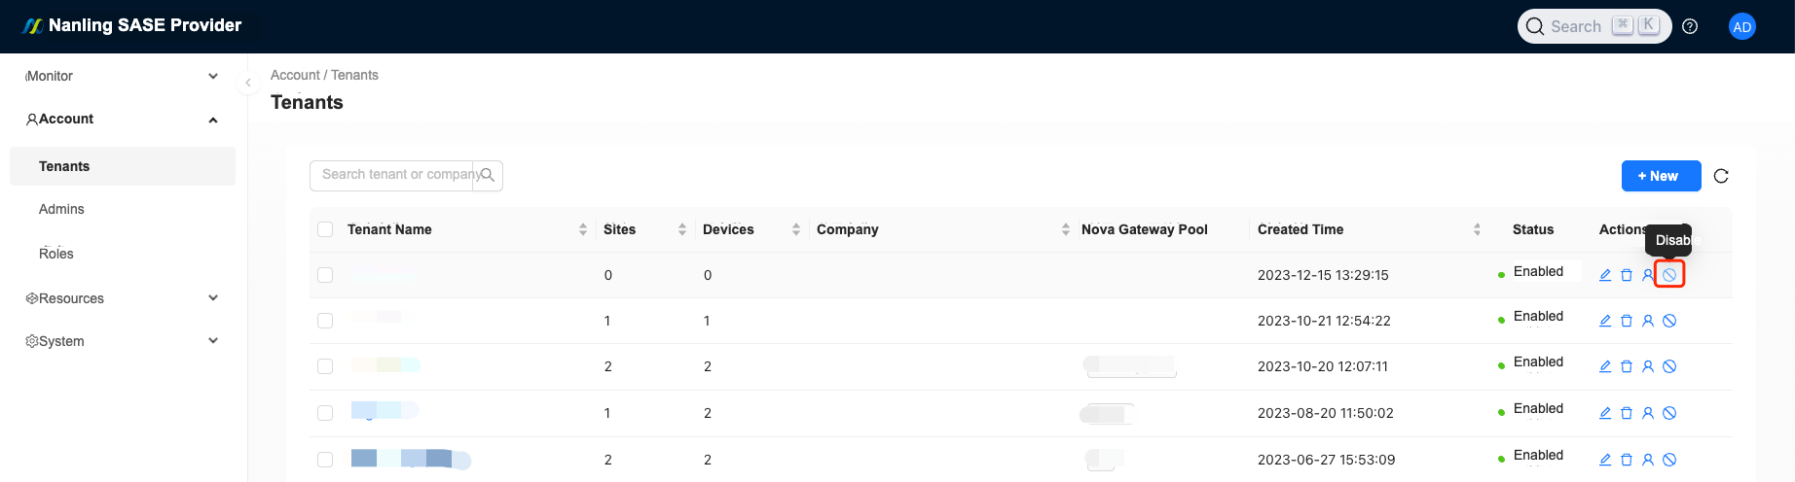Refresh the tenants table
The height and width of the screenshot is (482, 1795).
(1721, 176)
